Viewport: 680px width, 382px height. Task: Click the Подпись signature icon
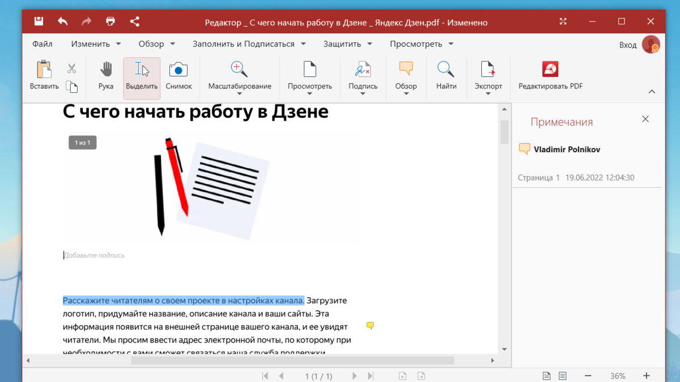point(363,69)
